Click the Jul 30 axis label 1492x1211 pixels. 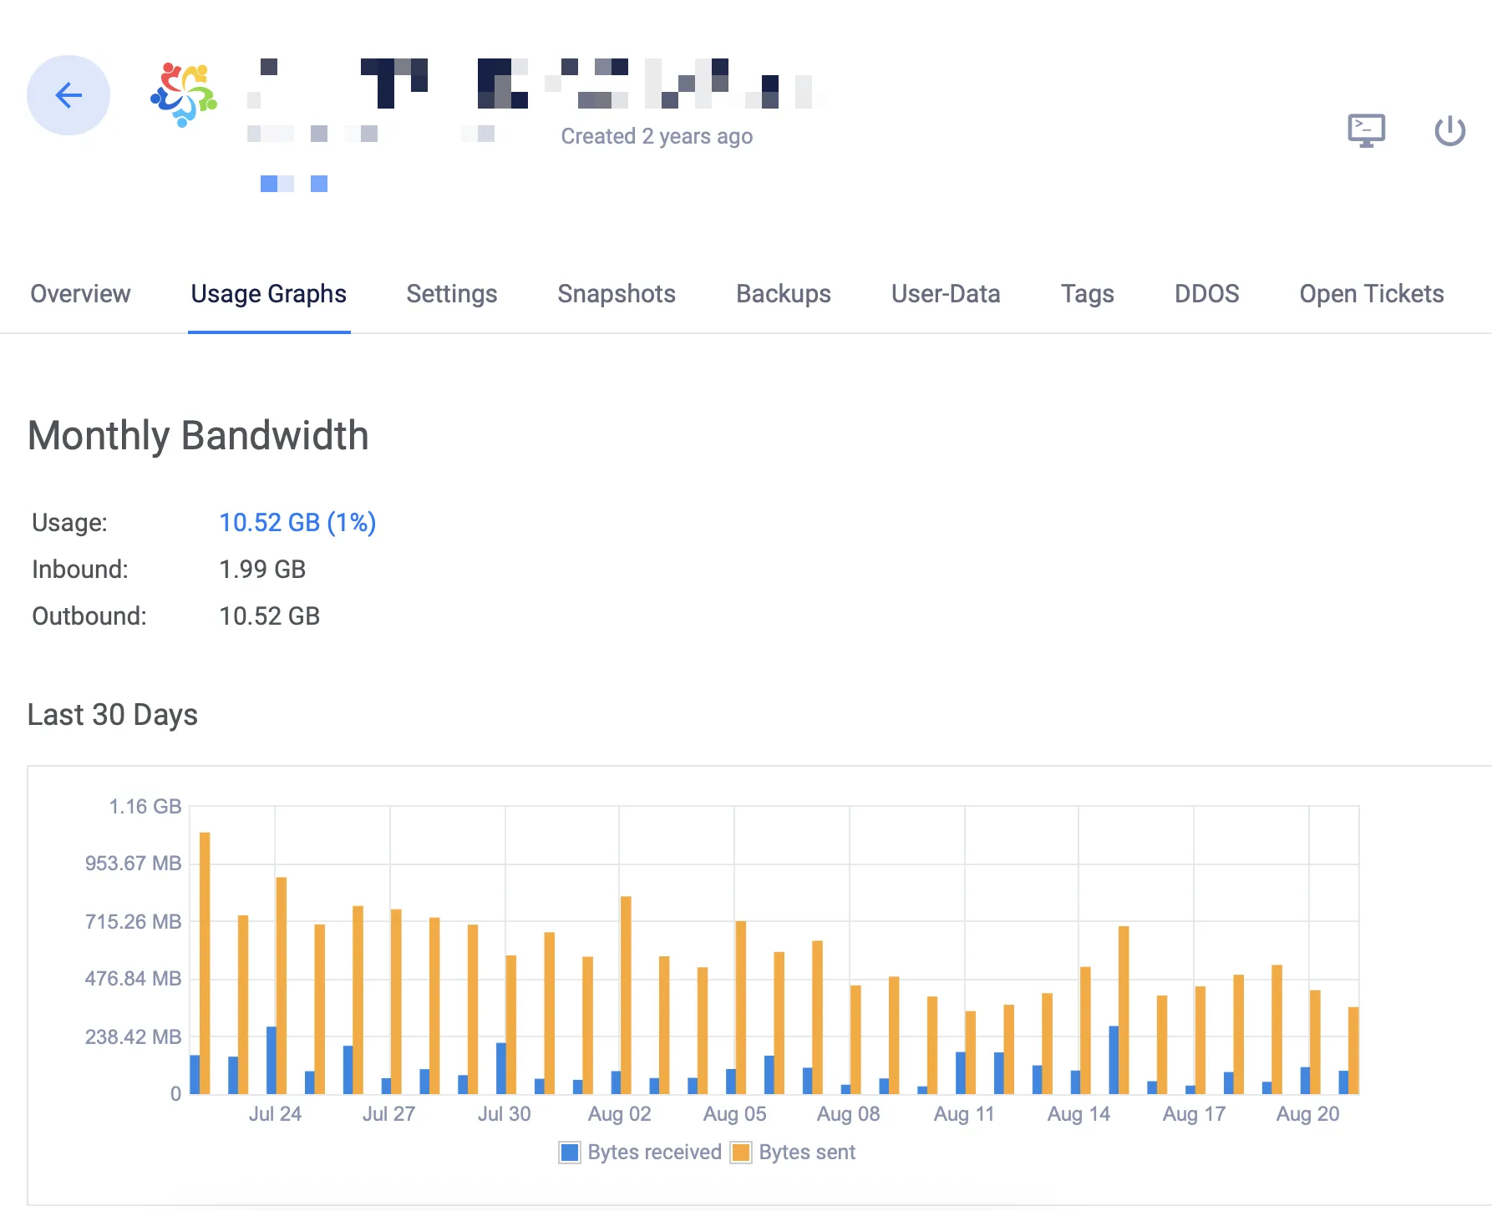(x=504, y=1114)
